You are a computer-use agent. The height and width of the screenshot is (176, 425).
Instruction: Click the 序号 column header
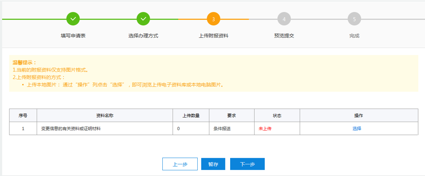tap(23, 115)
